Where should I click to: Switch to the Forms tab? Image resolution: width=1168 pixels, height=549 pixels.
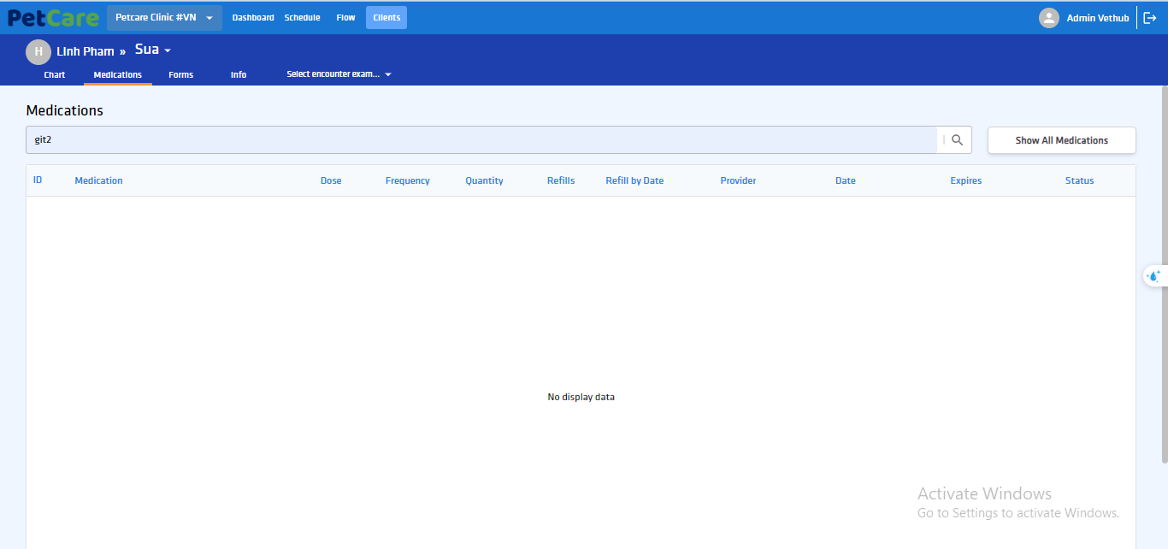(181, 75)
